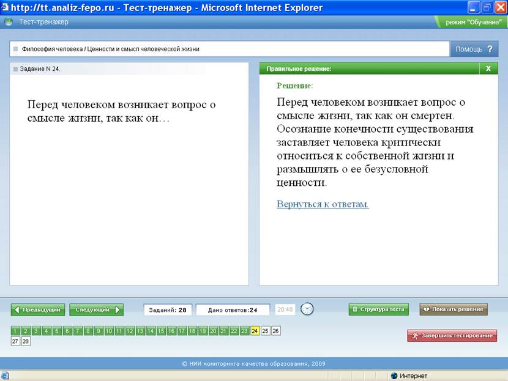Go to Предыдущий question
508x381 pixels.
(x=38, y=310)
